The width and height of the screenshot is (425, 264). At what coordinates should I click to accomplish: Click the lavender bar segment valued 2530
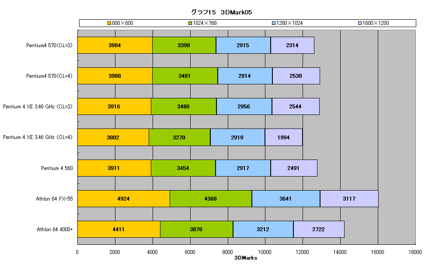pyautogui.click(x=296, y=76)
